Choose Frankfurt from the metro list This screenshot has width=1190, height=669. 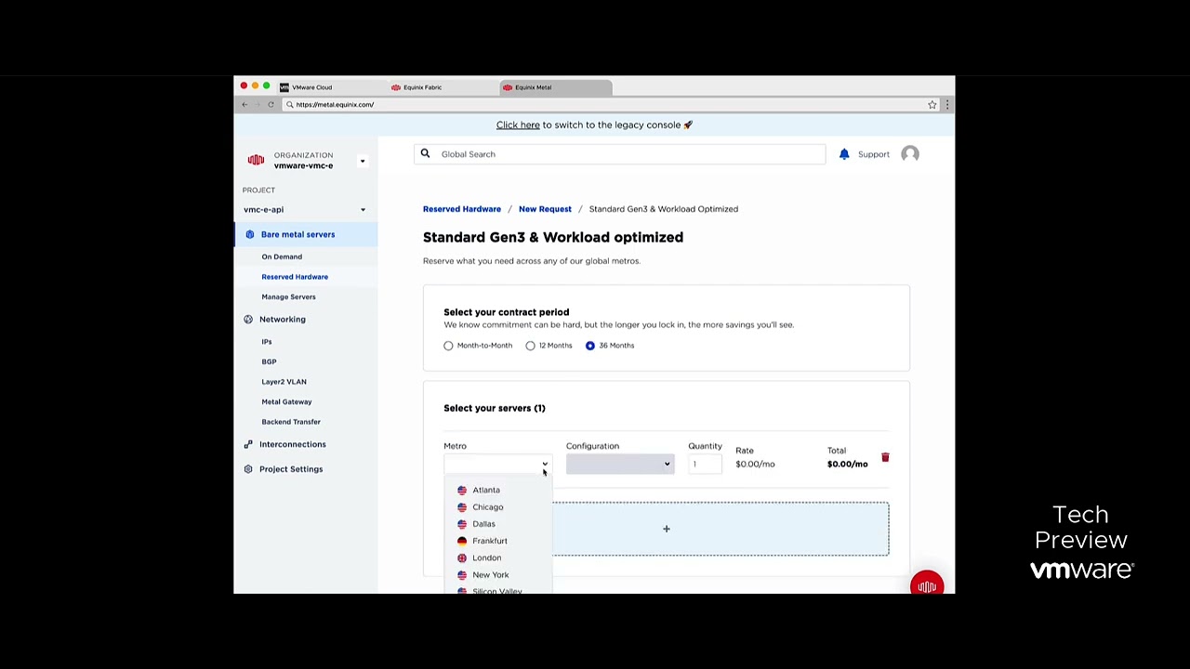click(489, 541)
